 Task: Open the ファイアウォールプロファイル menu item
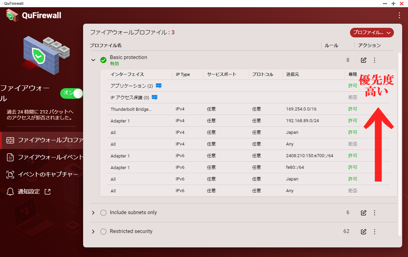(x=42, y=140)
